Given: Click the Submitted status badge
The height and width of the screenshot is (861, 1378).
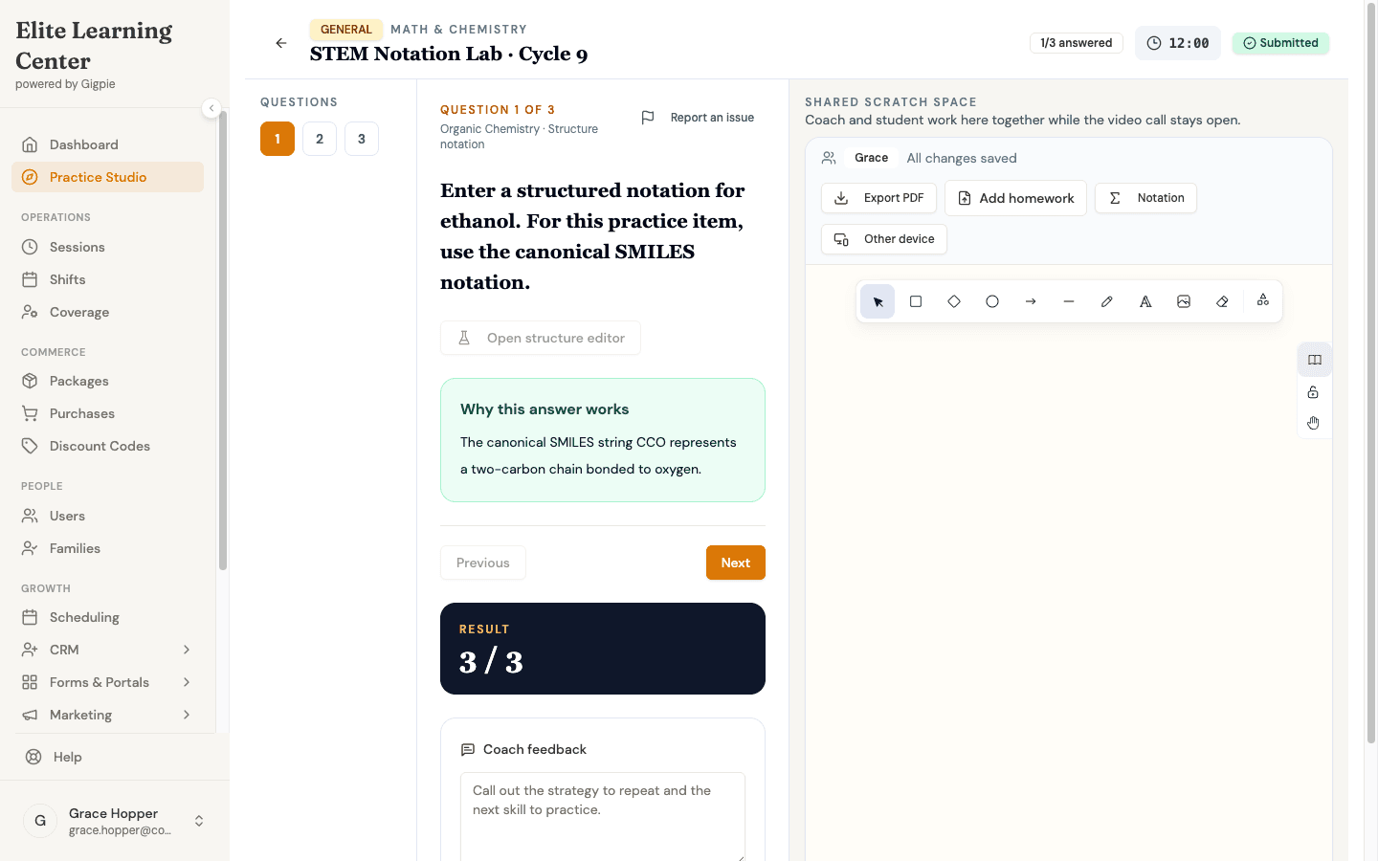Looking at the screenshot, I should tap(1280, 43).
